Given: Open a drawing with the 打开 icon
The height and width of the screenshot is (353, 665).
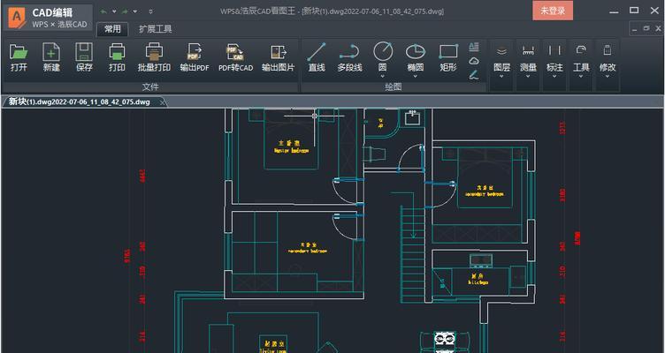Looking at the screenshot, I should click(x=19, y=57).
